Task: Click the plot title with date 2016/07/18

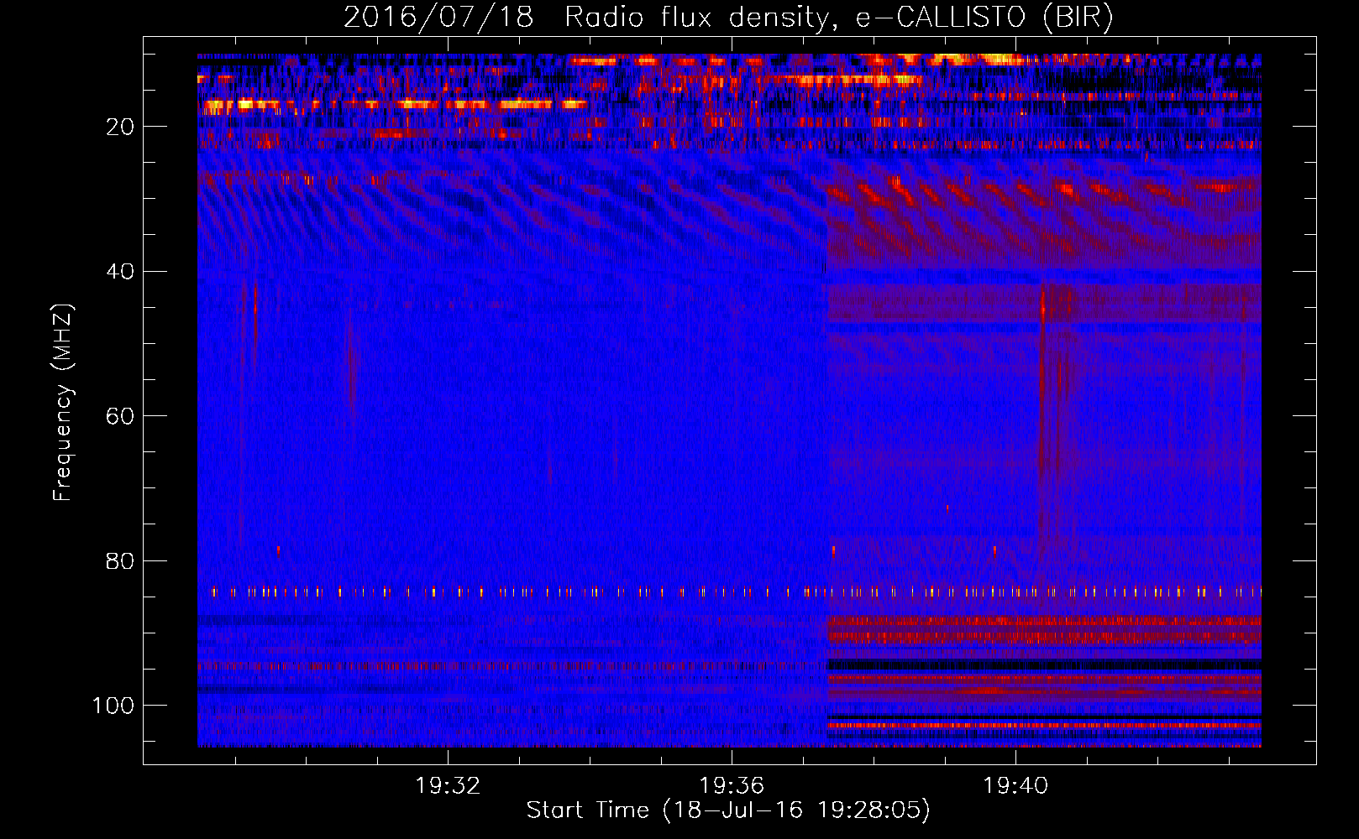Action: (x=728, y=18)
